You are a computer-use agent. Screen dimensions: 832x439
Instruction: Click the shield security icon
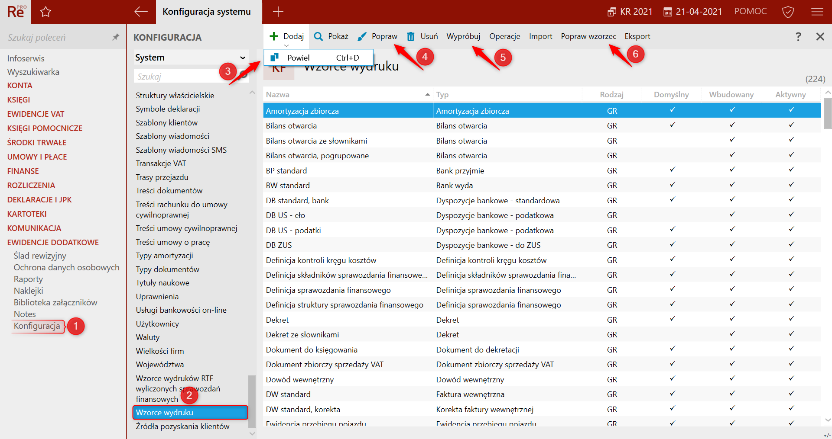pos(788,12)
